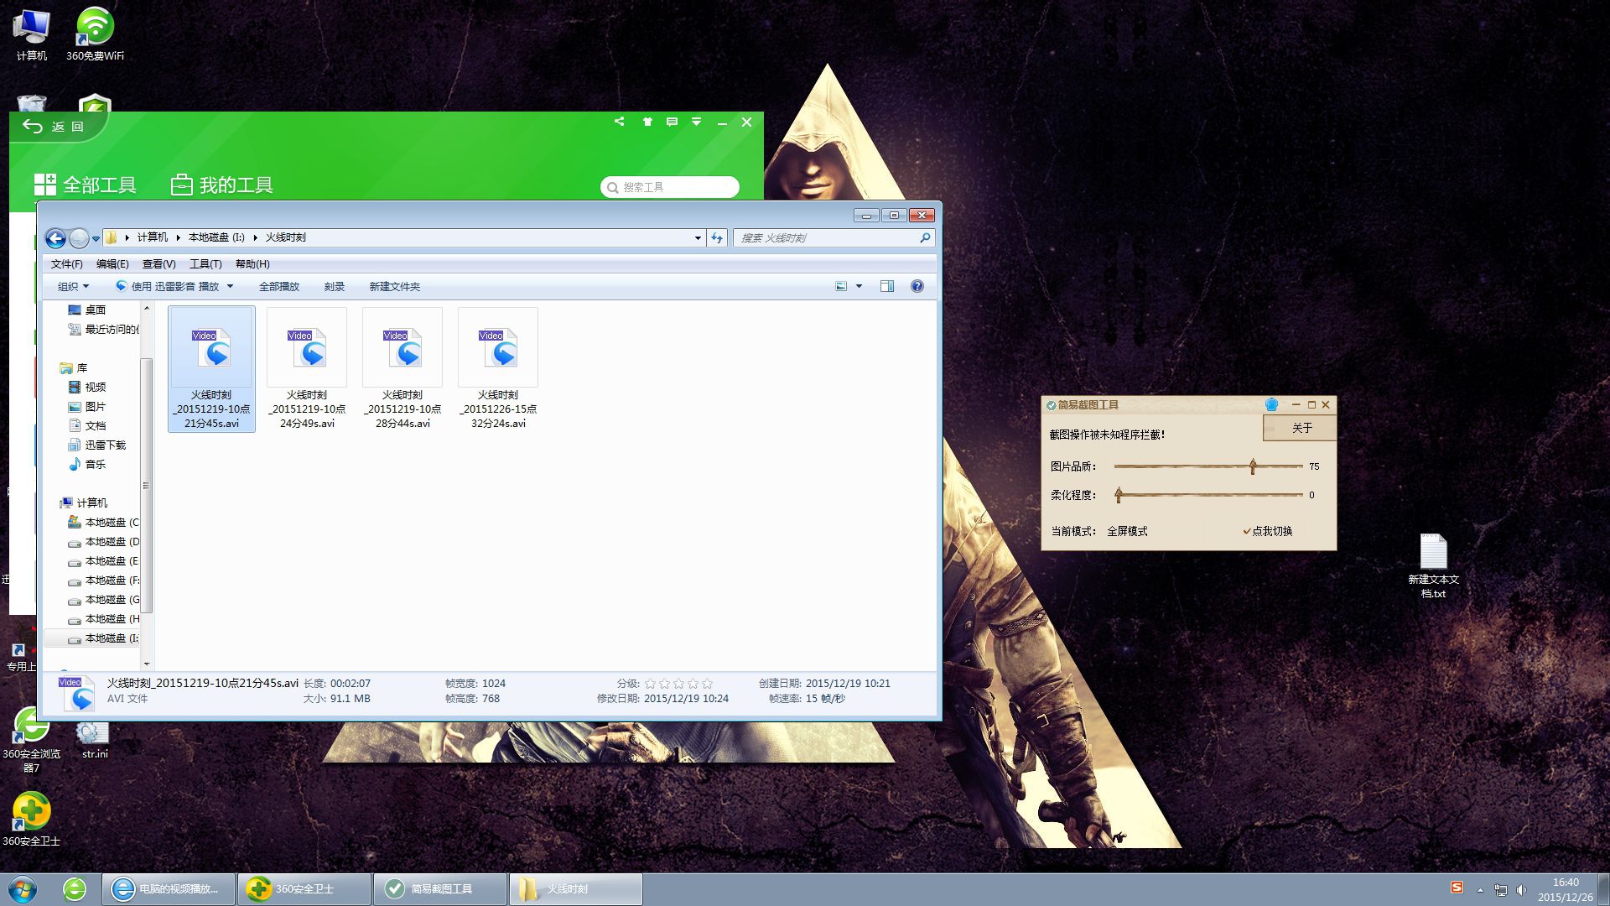This screenshot has width=1610, height=906.
Task: Expand the address bar history dropdown
Action: (698, 238)
